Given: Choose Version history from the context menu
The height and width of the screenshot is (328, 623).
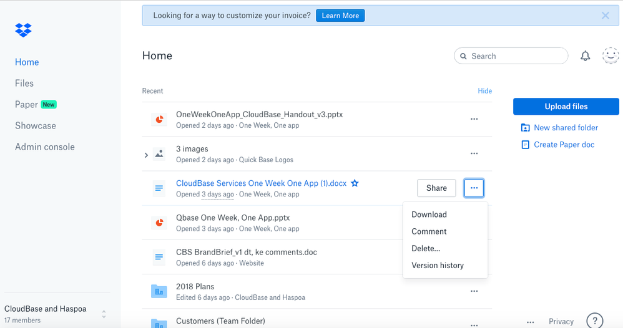Looking at the screenshot, I should [x=438, y=266].
